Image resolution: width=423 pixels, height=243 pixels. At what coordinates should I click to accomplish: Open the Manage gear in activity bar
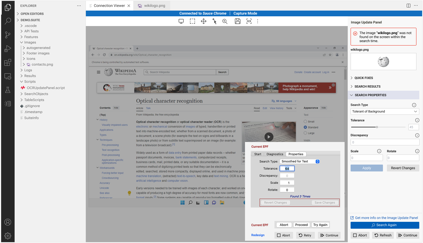point(8,236)
